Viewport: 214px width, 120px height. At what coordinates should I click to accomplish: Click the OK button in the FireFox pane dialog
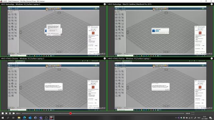click(167, 90)
